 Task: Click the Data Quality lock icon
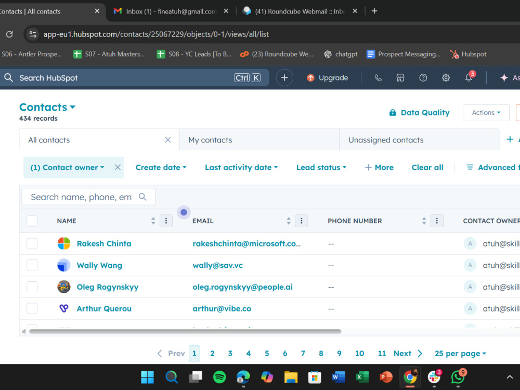coord(392,112)
